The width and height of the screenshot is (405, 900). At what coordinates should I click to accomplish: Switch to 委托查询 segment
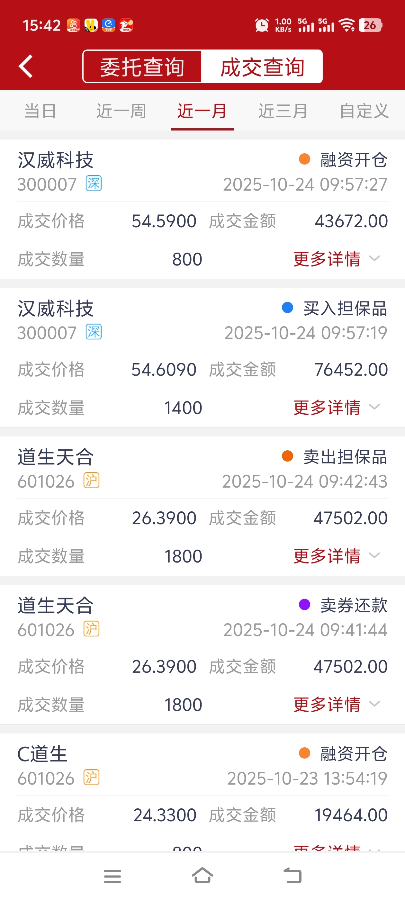pyautogui.click(x=142, y=67)
